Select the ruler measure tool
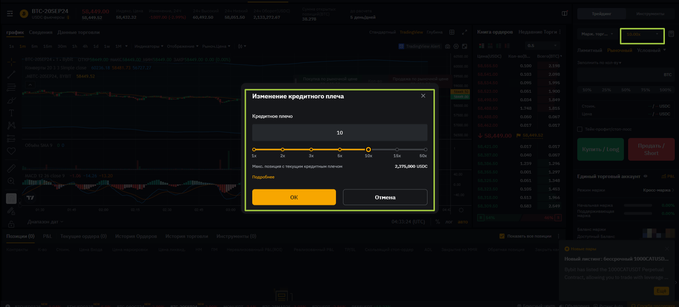This screenshot has height=307, width=679. click(x=11, y=168)
